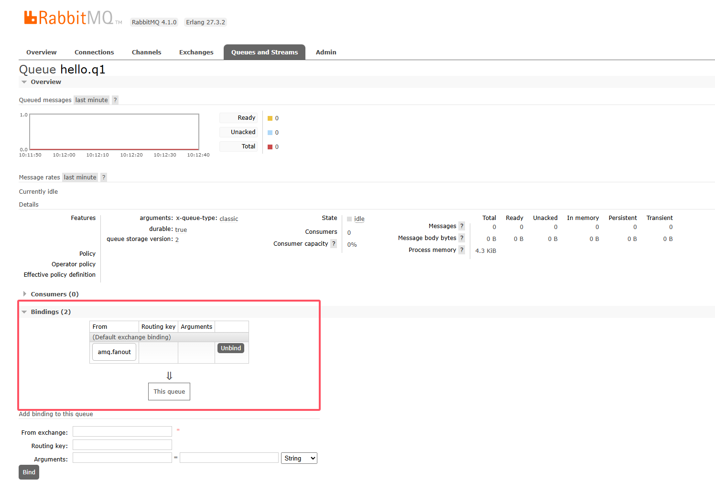Focus the Arguments name input field
This screenshot has width=715, height=481.
tap(122, 458)
